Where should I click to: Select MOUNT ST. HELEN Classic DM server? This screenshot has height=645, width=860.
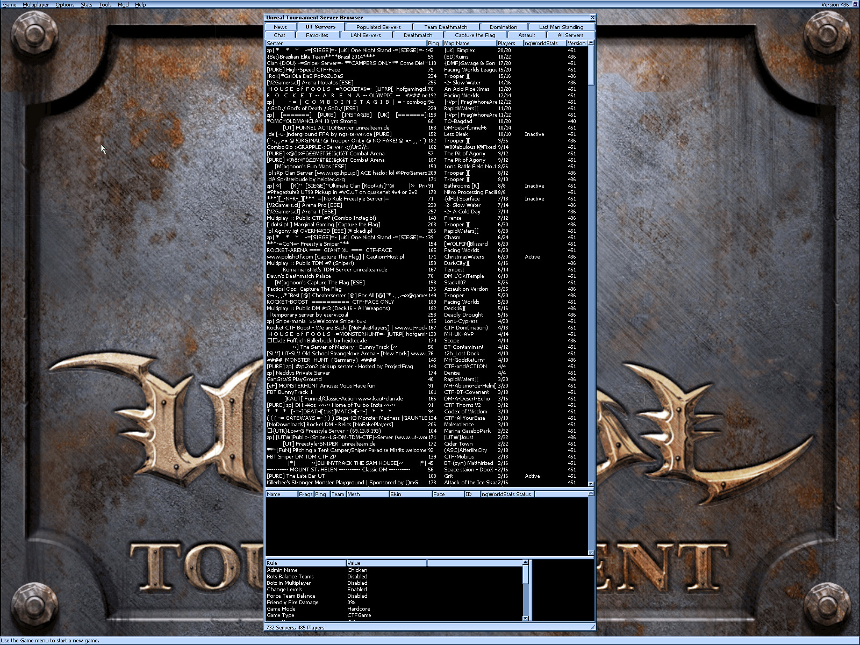pos(427,469)
